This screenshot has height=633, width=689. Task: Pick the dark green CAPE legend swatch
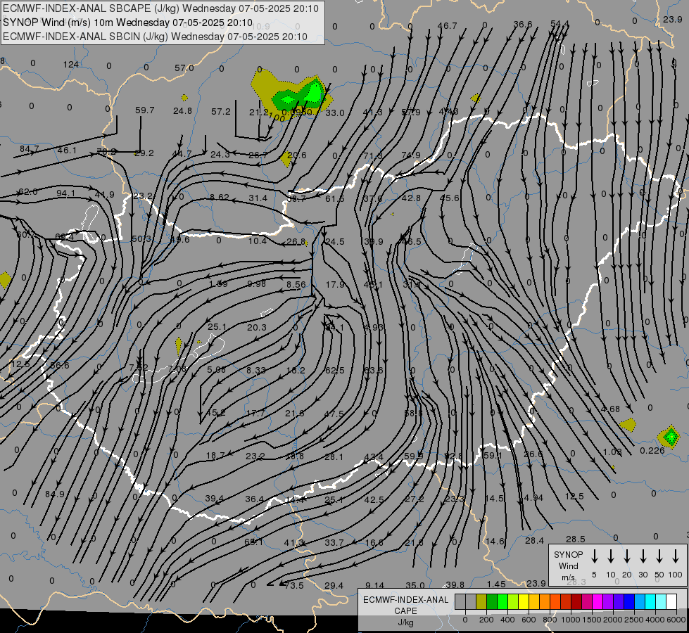[x=492, y=602]
